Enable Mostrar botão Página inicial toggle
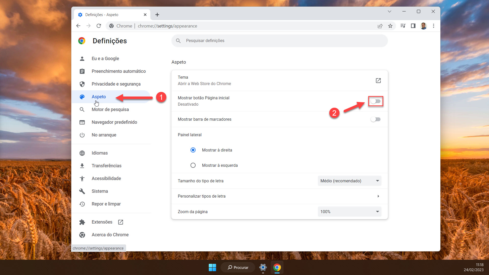The width and height of the screenshot is (489, 275). [x=375, y=101]
